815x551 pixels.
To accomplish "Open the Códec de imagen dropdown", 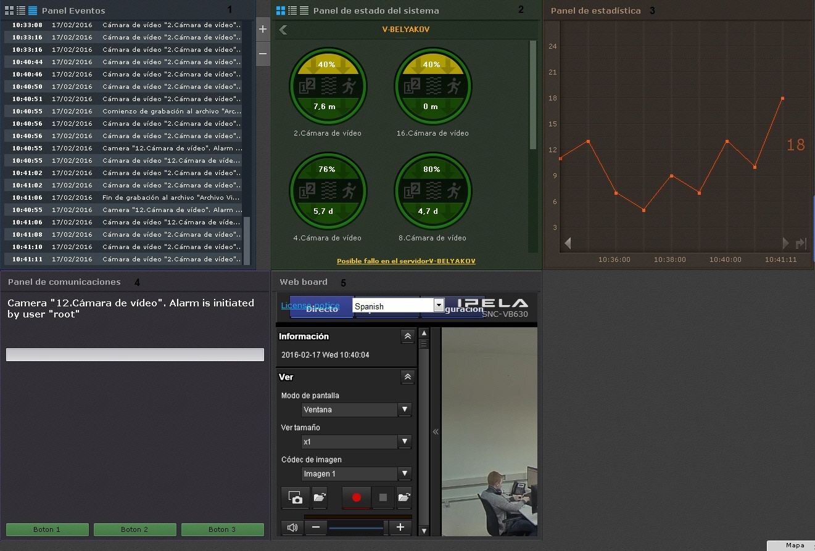I will point(405,474).
